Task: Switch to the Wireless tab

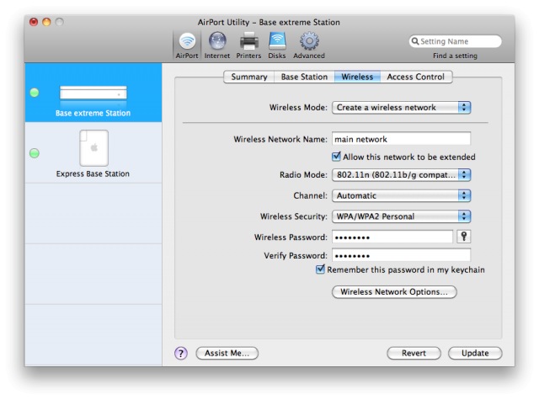Action: (x=357, y=77)
